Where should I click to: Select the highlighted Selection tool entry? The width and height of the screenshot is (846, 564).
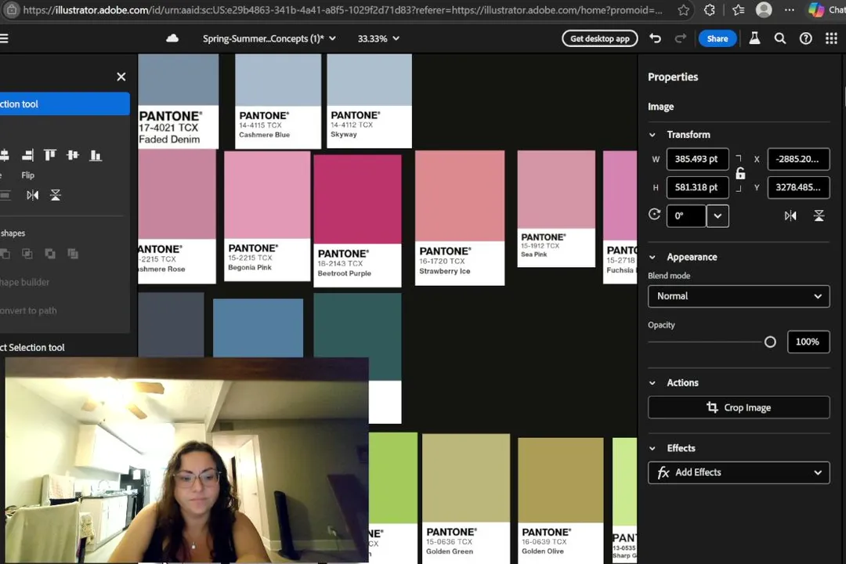coord(65,103)
